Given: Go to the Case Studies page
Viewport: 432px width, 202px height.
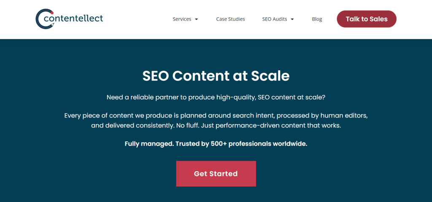Looking at the screenshot, I should click(230, 19).
